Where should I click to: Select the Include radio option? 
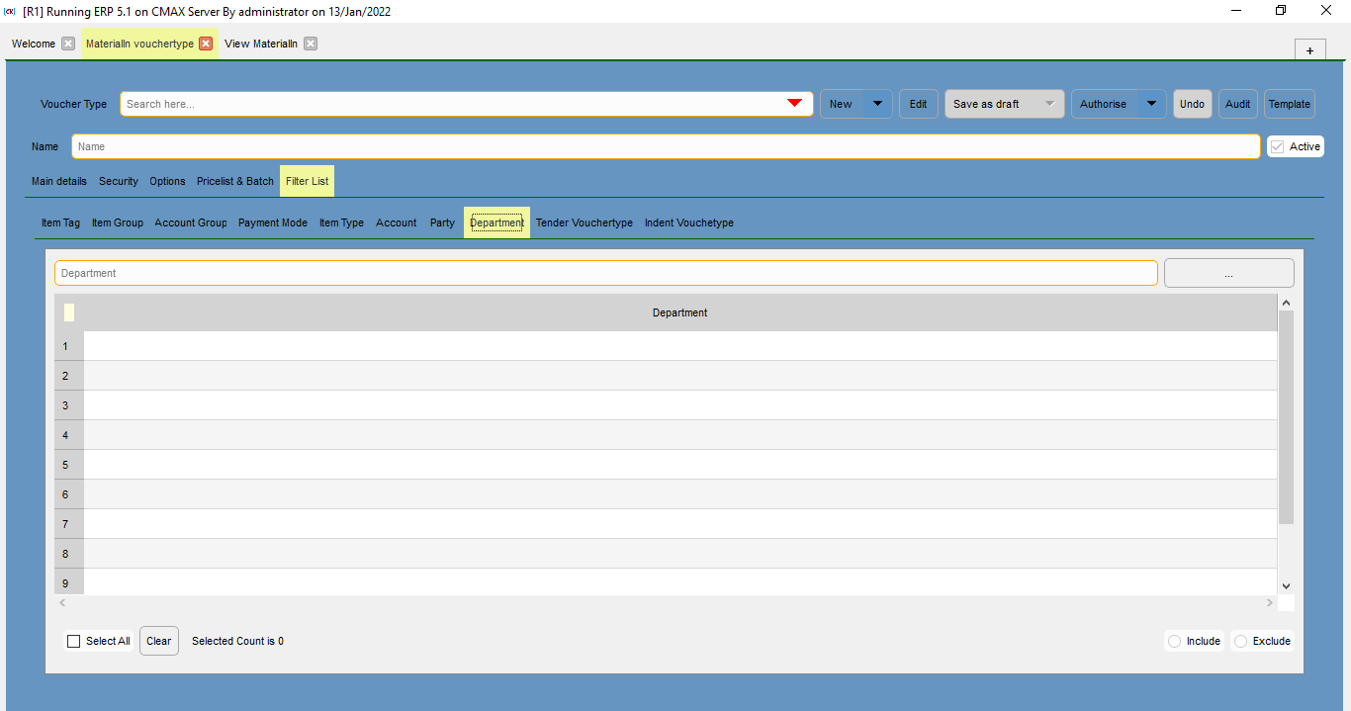coord(1175,641)
